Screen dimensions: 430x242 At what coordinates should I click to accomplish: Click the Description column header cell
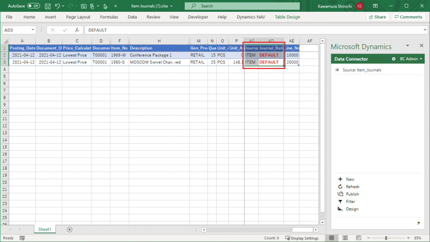click(x=159, y=48)
